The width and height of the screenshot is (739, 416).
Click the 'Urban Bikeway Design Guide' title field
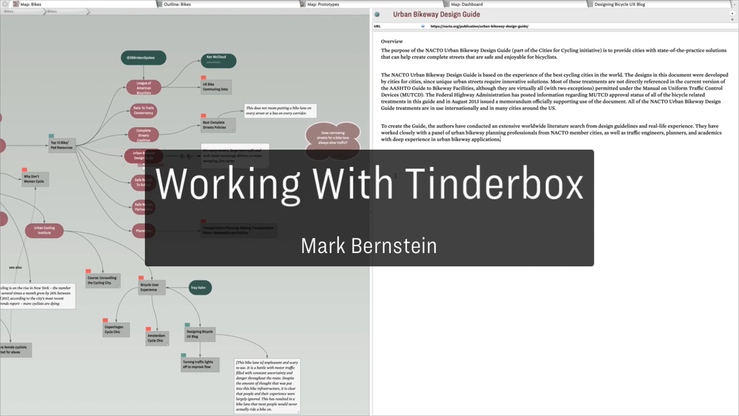click(x=436, y=14)
